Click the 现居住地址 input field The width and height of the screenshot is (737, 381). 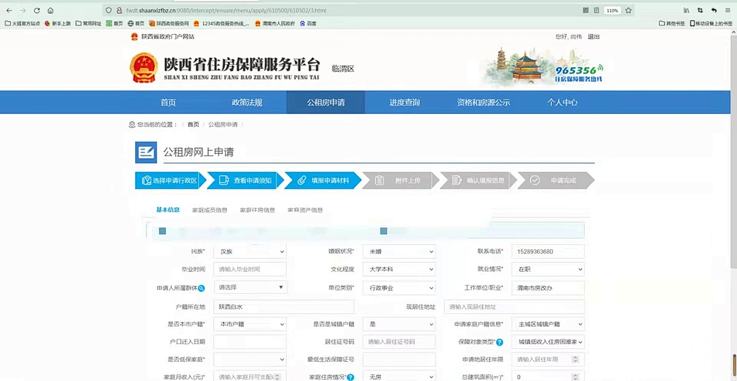pos(514,307)
